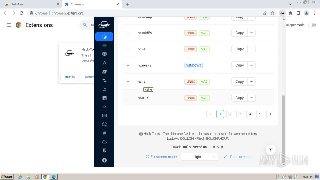Copy the nc -e command
The width and height of the screenshot is (320, 180).
pos(239,49)
